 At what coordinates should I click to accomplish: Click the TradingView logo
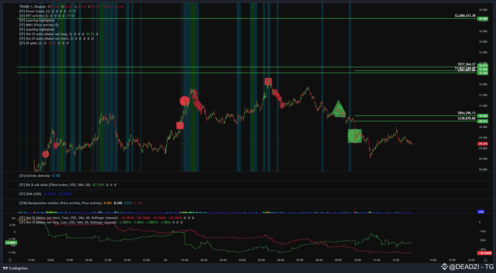pyautogui.click(x=15, y=268)
